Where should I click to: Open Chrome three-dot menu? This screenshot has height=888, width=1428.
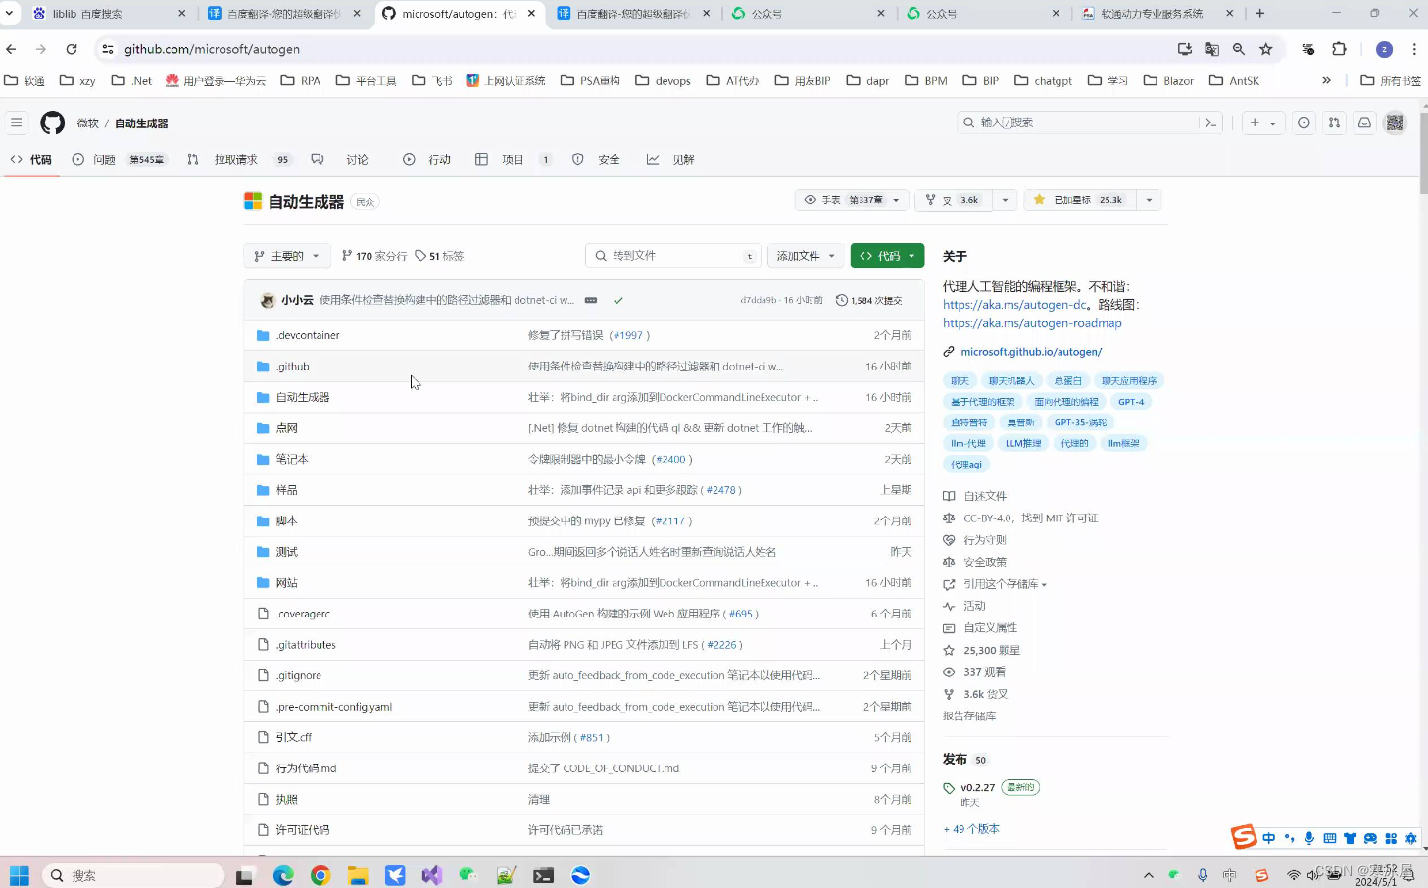click(1414, 49)
